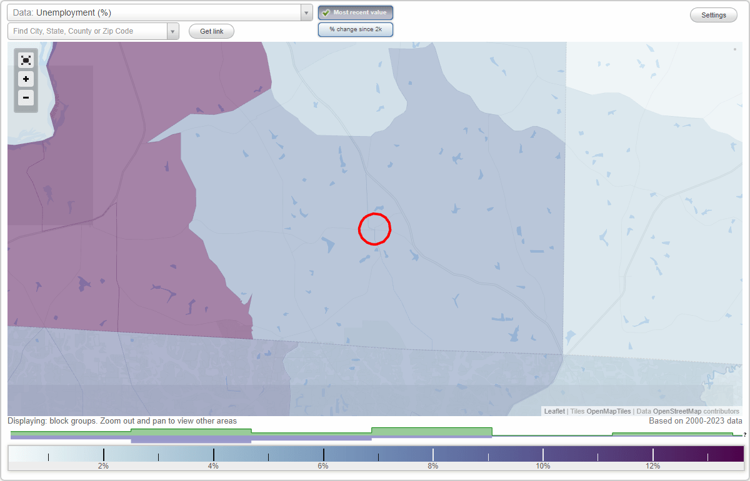Open the OpenMapTiles attribution link
The image size is (750, 481).
(608, 411)
